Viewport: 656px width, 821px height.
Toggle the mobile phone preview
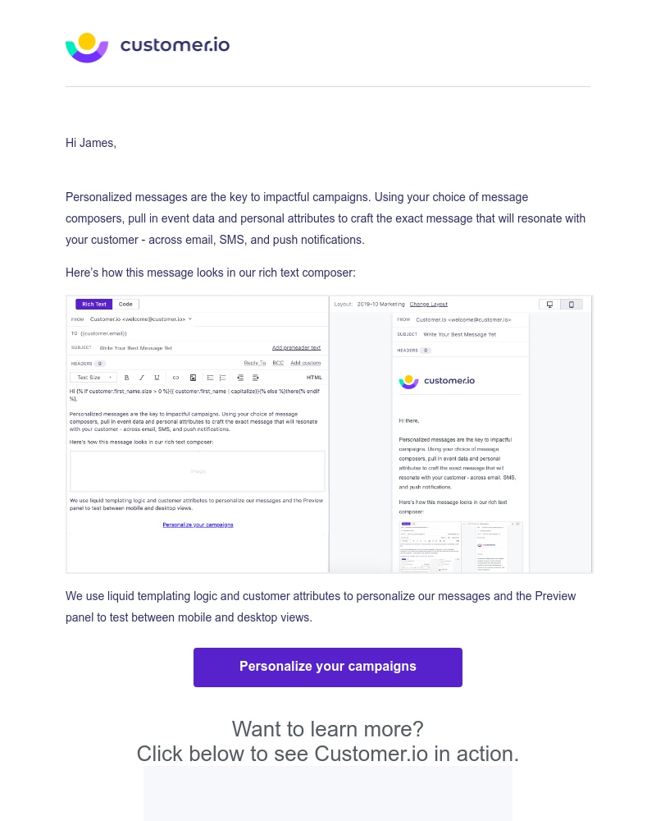pos(571,305)
